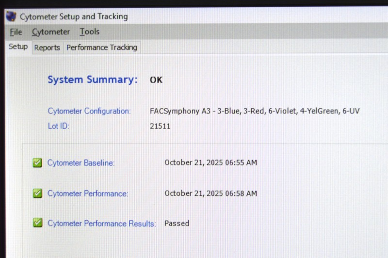Click the Passed result text
Image resolution: width=388 pixels, height=258 pixels.
(177, 223)
